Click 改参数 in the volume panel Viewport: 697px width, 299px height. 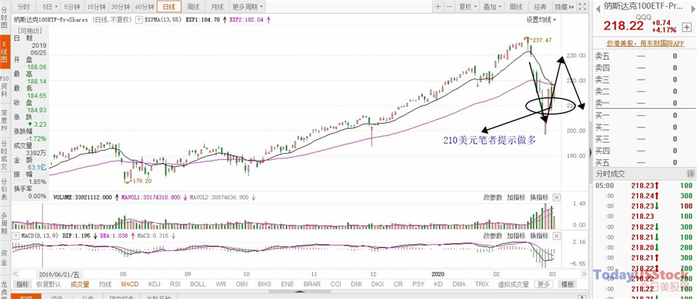493,198
